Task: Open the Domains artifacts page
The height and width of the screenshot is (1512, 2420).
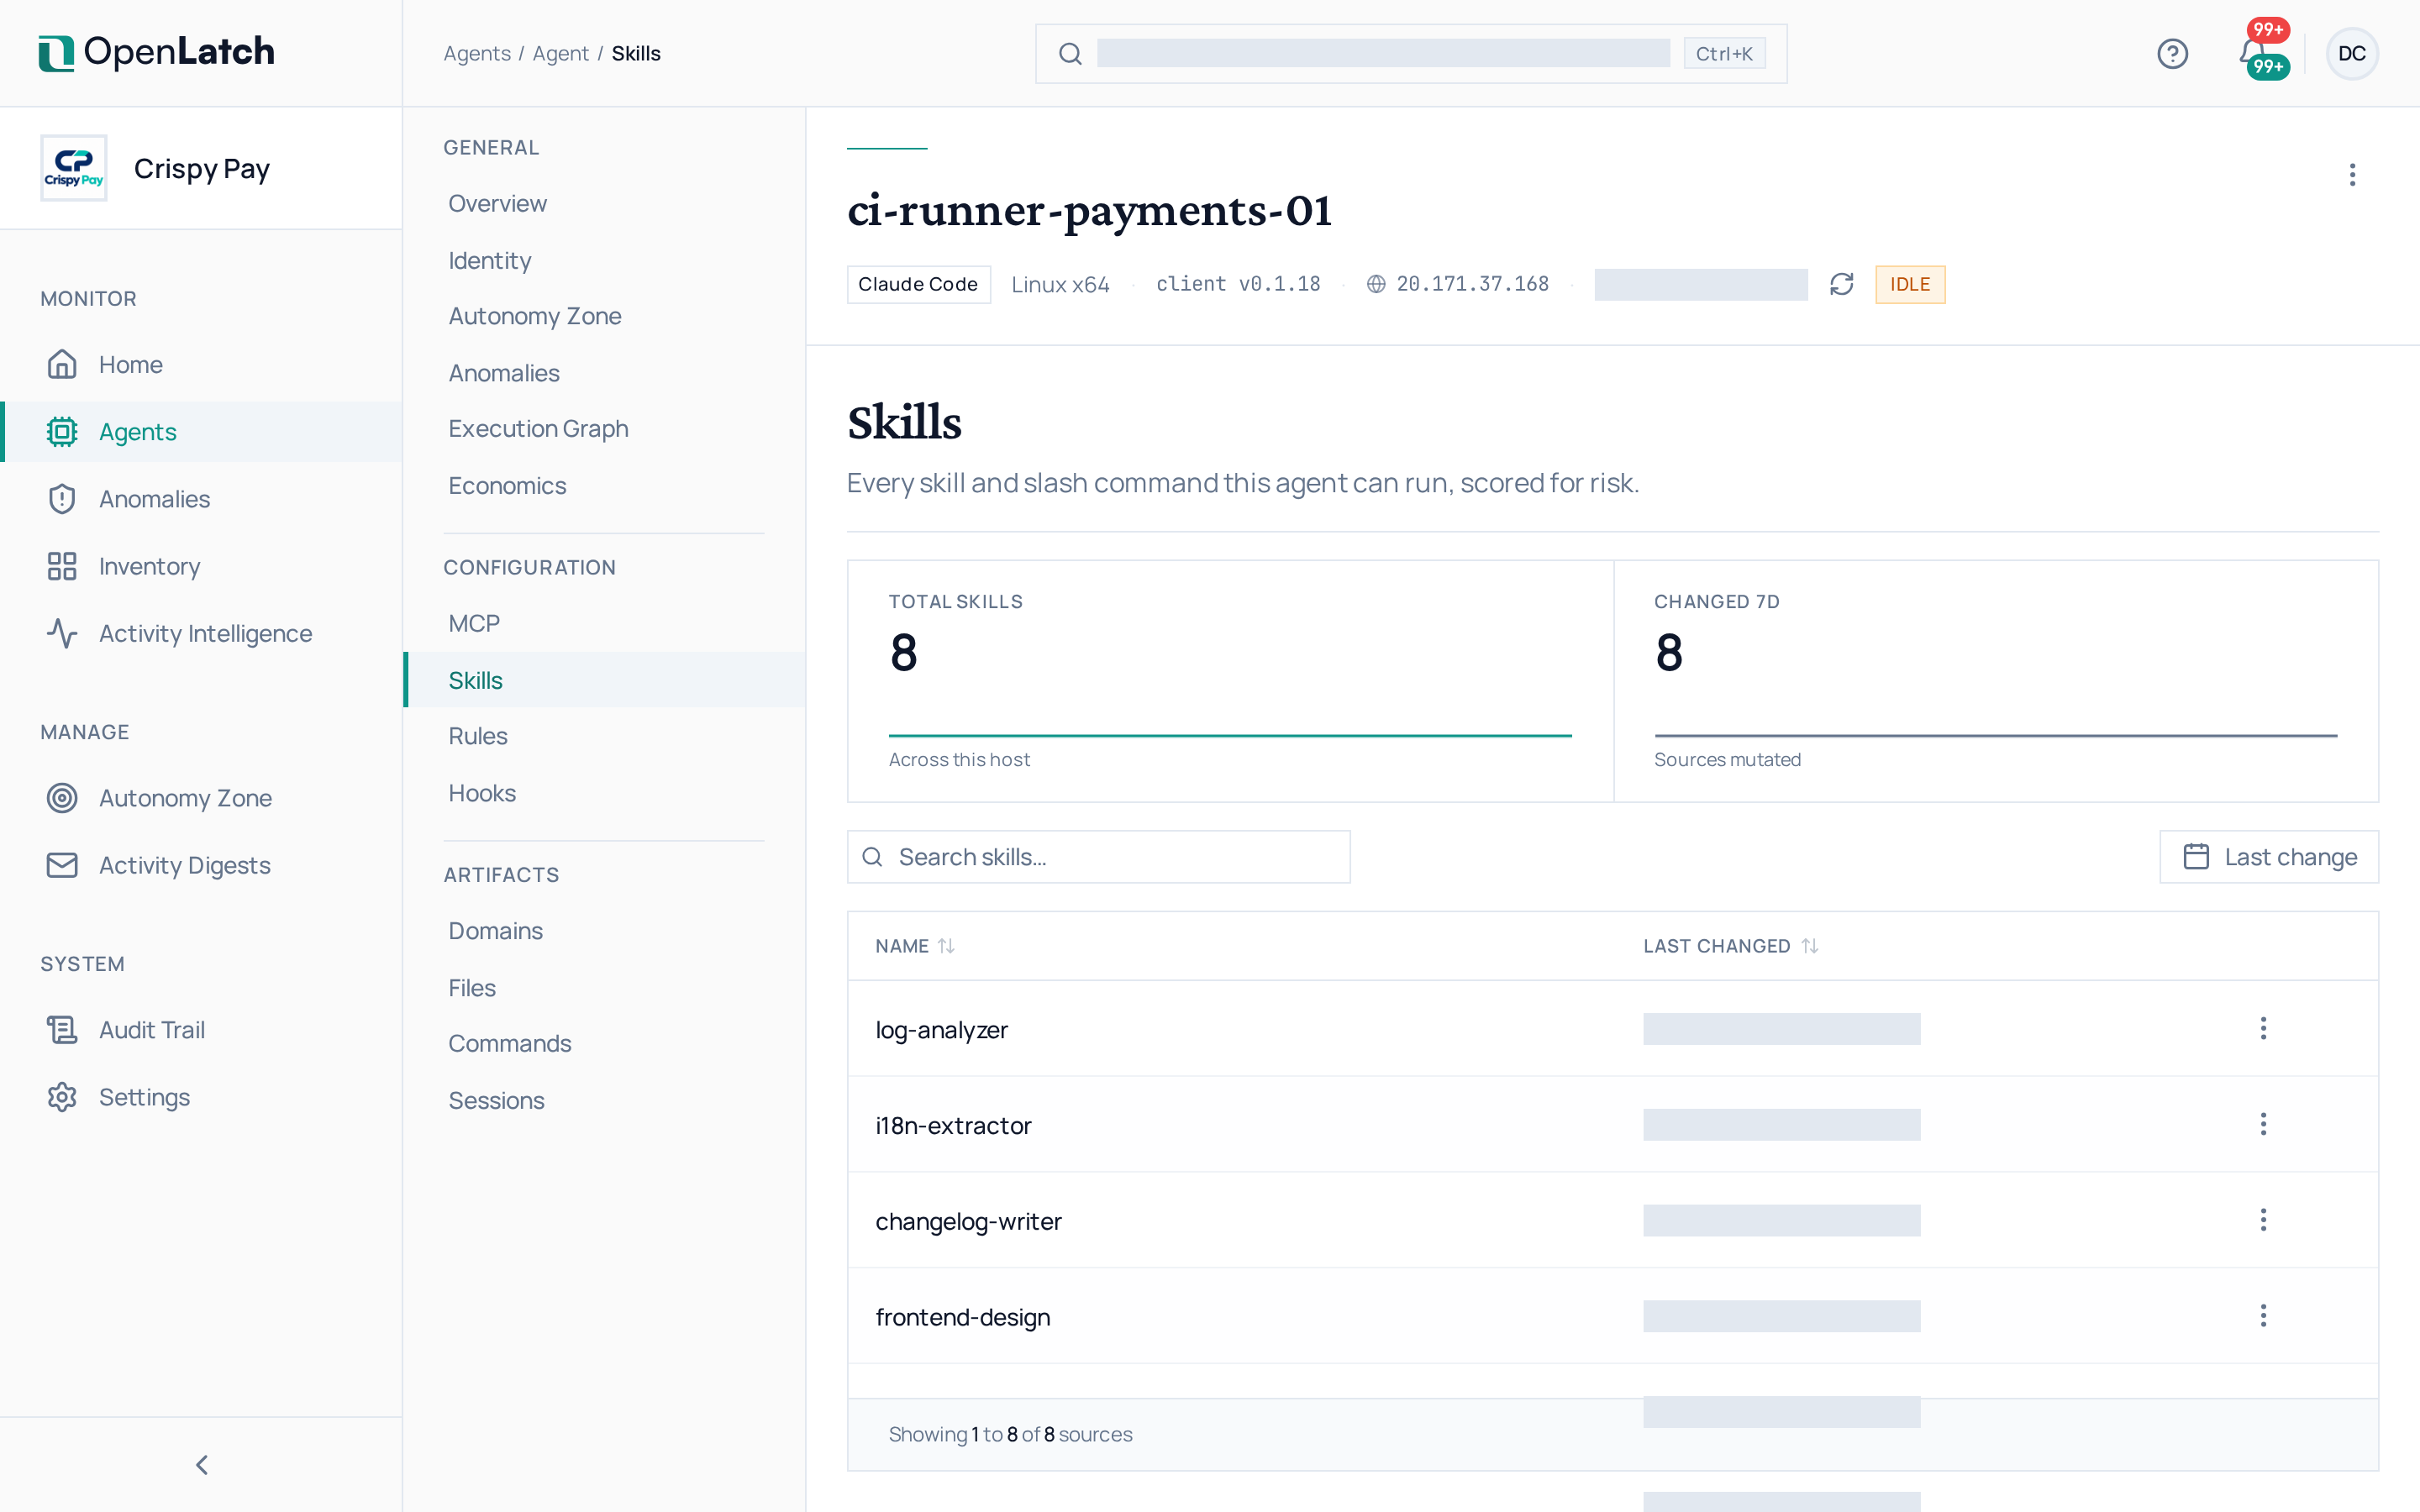Action: click(x=495, y=930)
